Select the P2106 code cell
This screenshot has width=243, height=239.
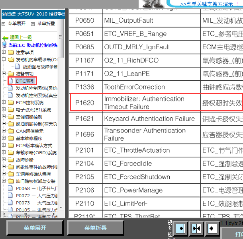85,190
